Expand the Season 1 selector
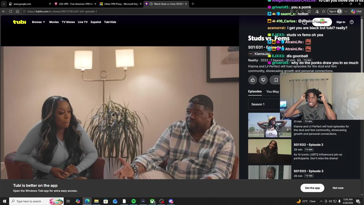The image size is (364, 205). 264,104
